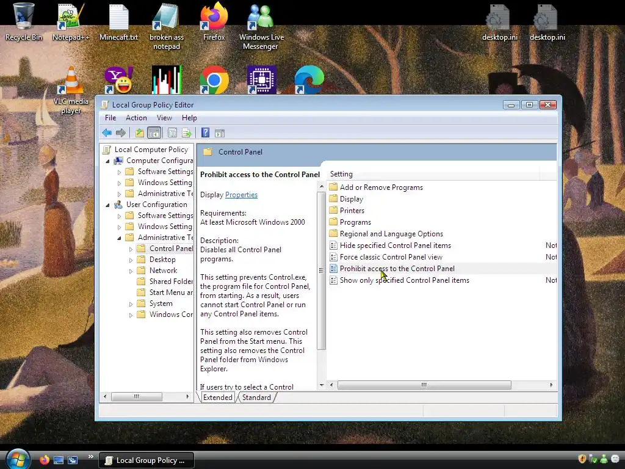This screenshot has width=625, height=469.
Task: Select Local Computer Policy root node
Action: coord(151,150)
